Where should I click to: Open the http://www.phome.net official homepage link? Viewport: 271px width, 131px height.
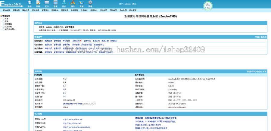[73, 120]
